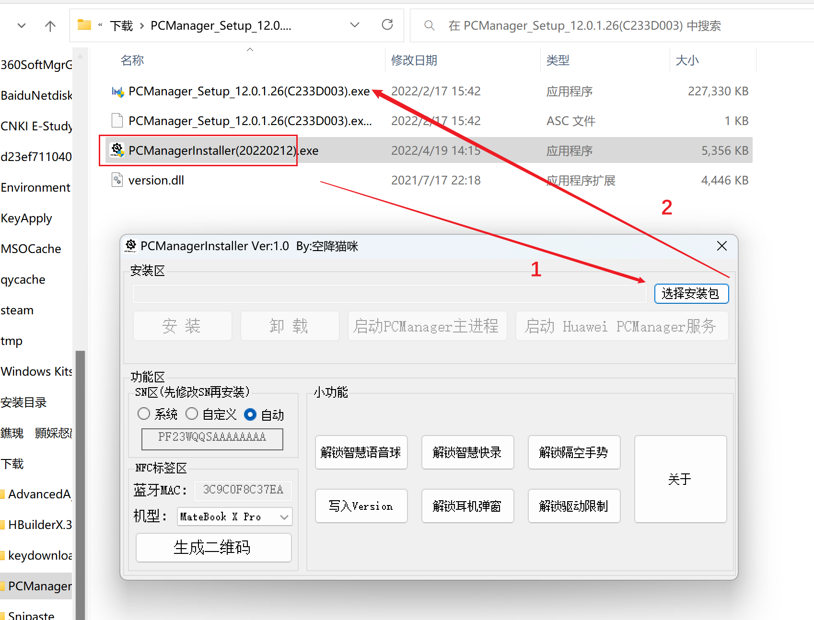Click the 解锁驱动限制 button
The height and width of the screenshot is (620, 814).
click(574, 506)
